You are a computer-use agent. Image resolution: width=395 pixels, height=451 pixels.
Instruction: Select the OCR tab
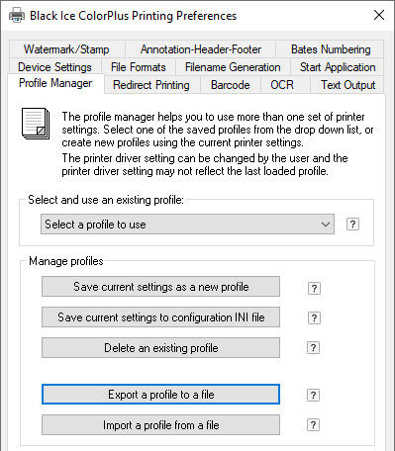click(282, 85)
